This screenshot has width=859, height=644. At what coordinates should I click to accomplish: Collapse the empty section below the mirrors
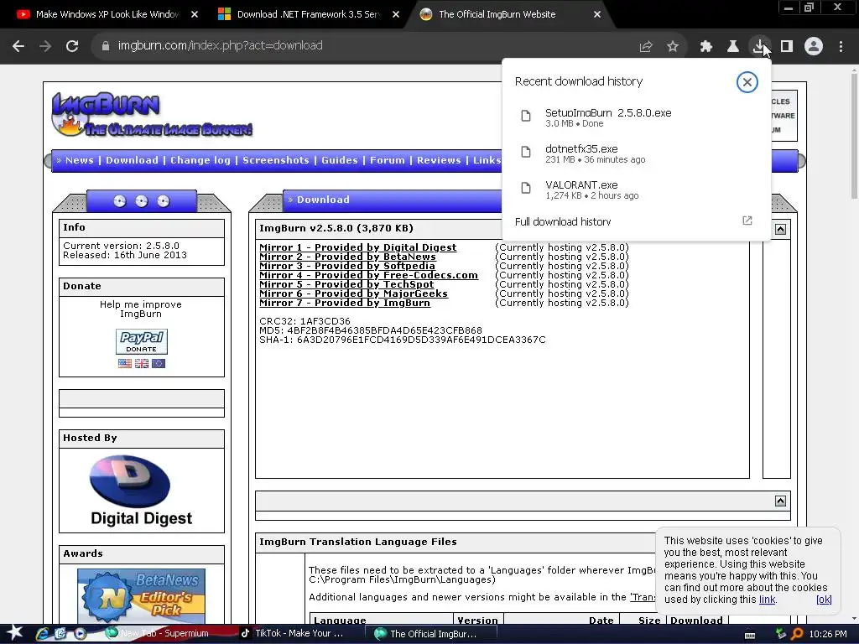pos(781,501)
